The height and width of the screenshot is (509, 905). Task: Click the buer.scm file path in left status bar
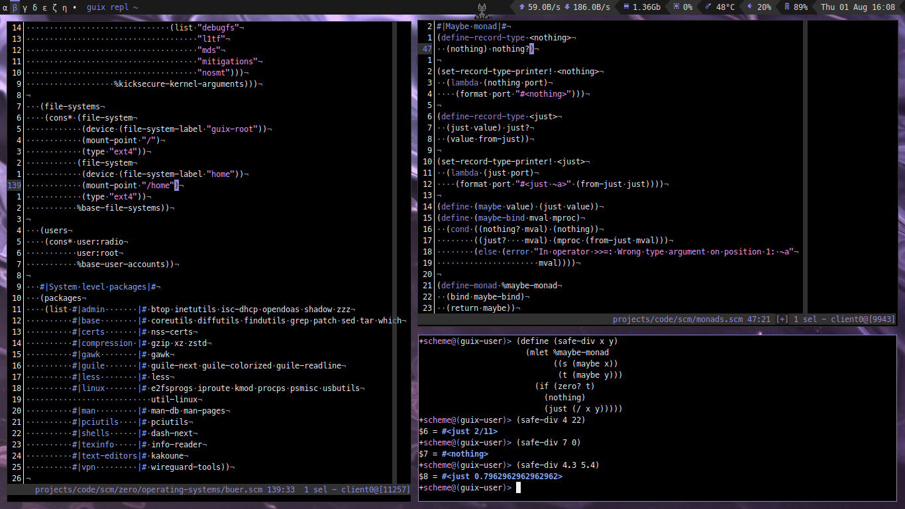[149, 490]
